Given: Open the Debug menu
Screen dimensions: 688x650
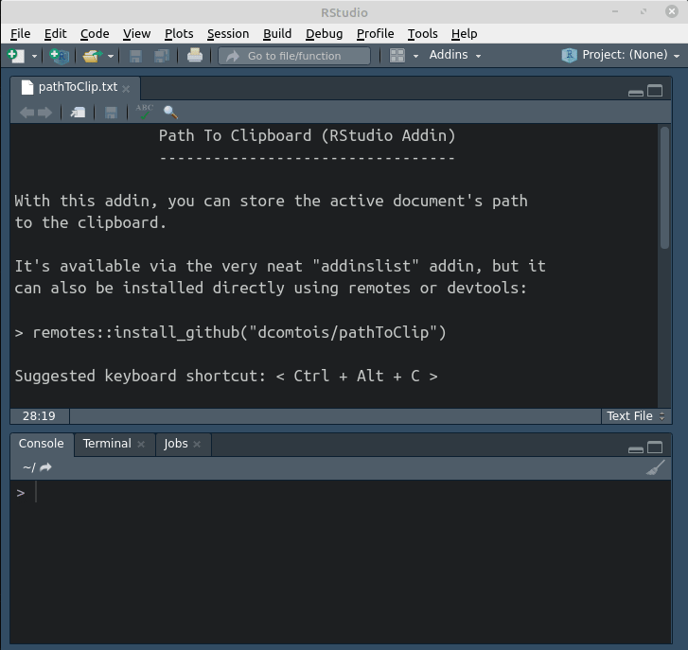Looking at the screenshot, I should (x=325, y=34).
